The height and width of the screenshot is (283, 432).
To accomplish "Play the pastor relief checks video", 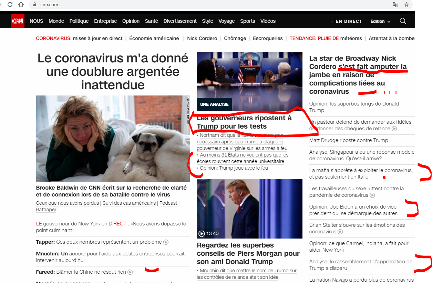I will (x=394, y=129).
